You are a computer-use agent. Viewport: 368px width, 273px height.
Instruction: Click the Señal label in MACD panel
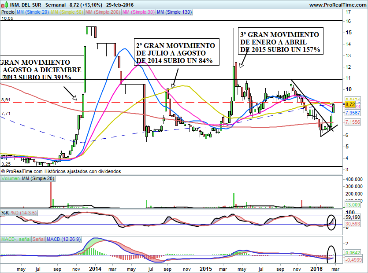[x=39, y=239]
